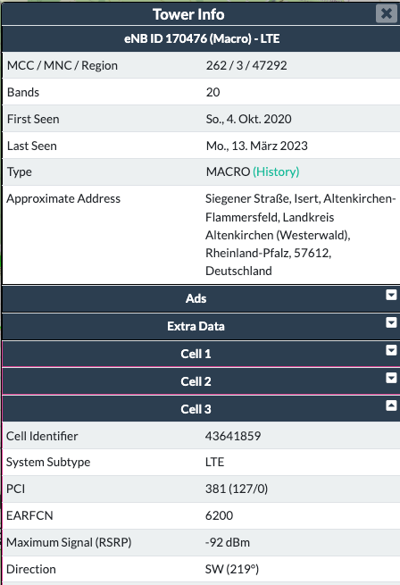The height and width of the screenshot is (585, 400).
Task: Click the Tower Info title bar
Action: point(188,14)
